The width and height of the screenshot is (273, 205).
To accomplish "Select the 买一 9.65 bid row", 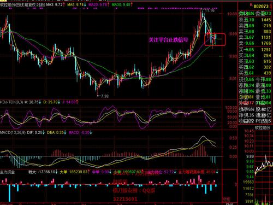I will tap(255, 50).
